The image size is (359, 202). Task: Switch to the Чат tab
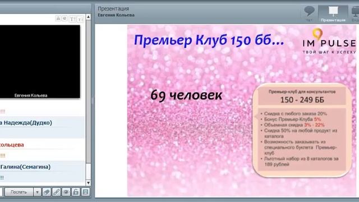pos(309,13)
